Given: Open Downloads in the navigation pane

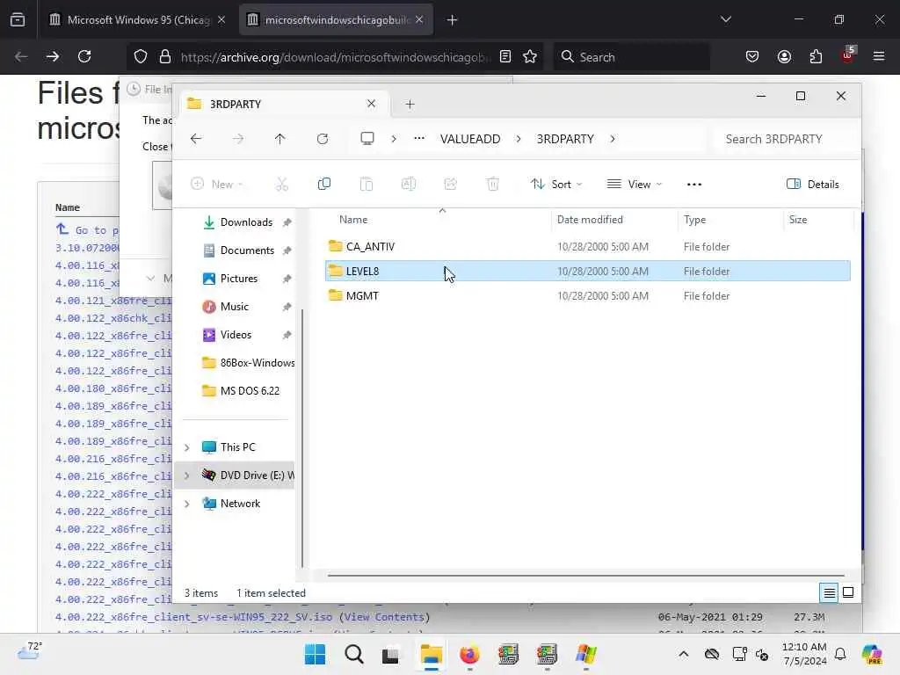Looking at the screenshot, I should pyautogui.click(x=246, y=222).
